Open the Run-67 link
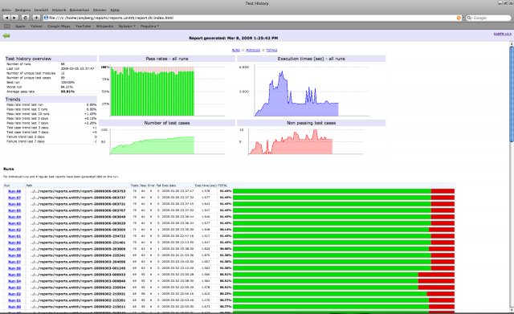 coord(14,198)
